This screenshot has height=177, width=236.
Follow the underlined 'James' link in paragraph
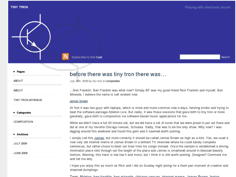[99, 138]
